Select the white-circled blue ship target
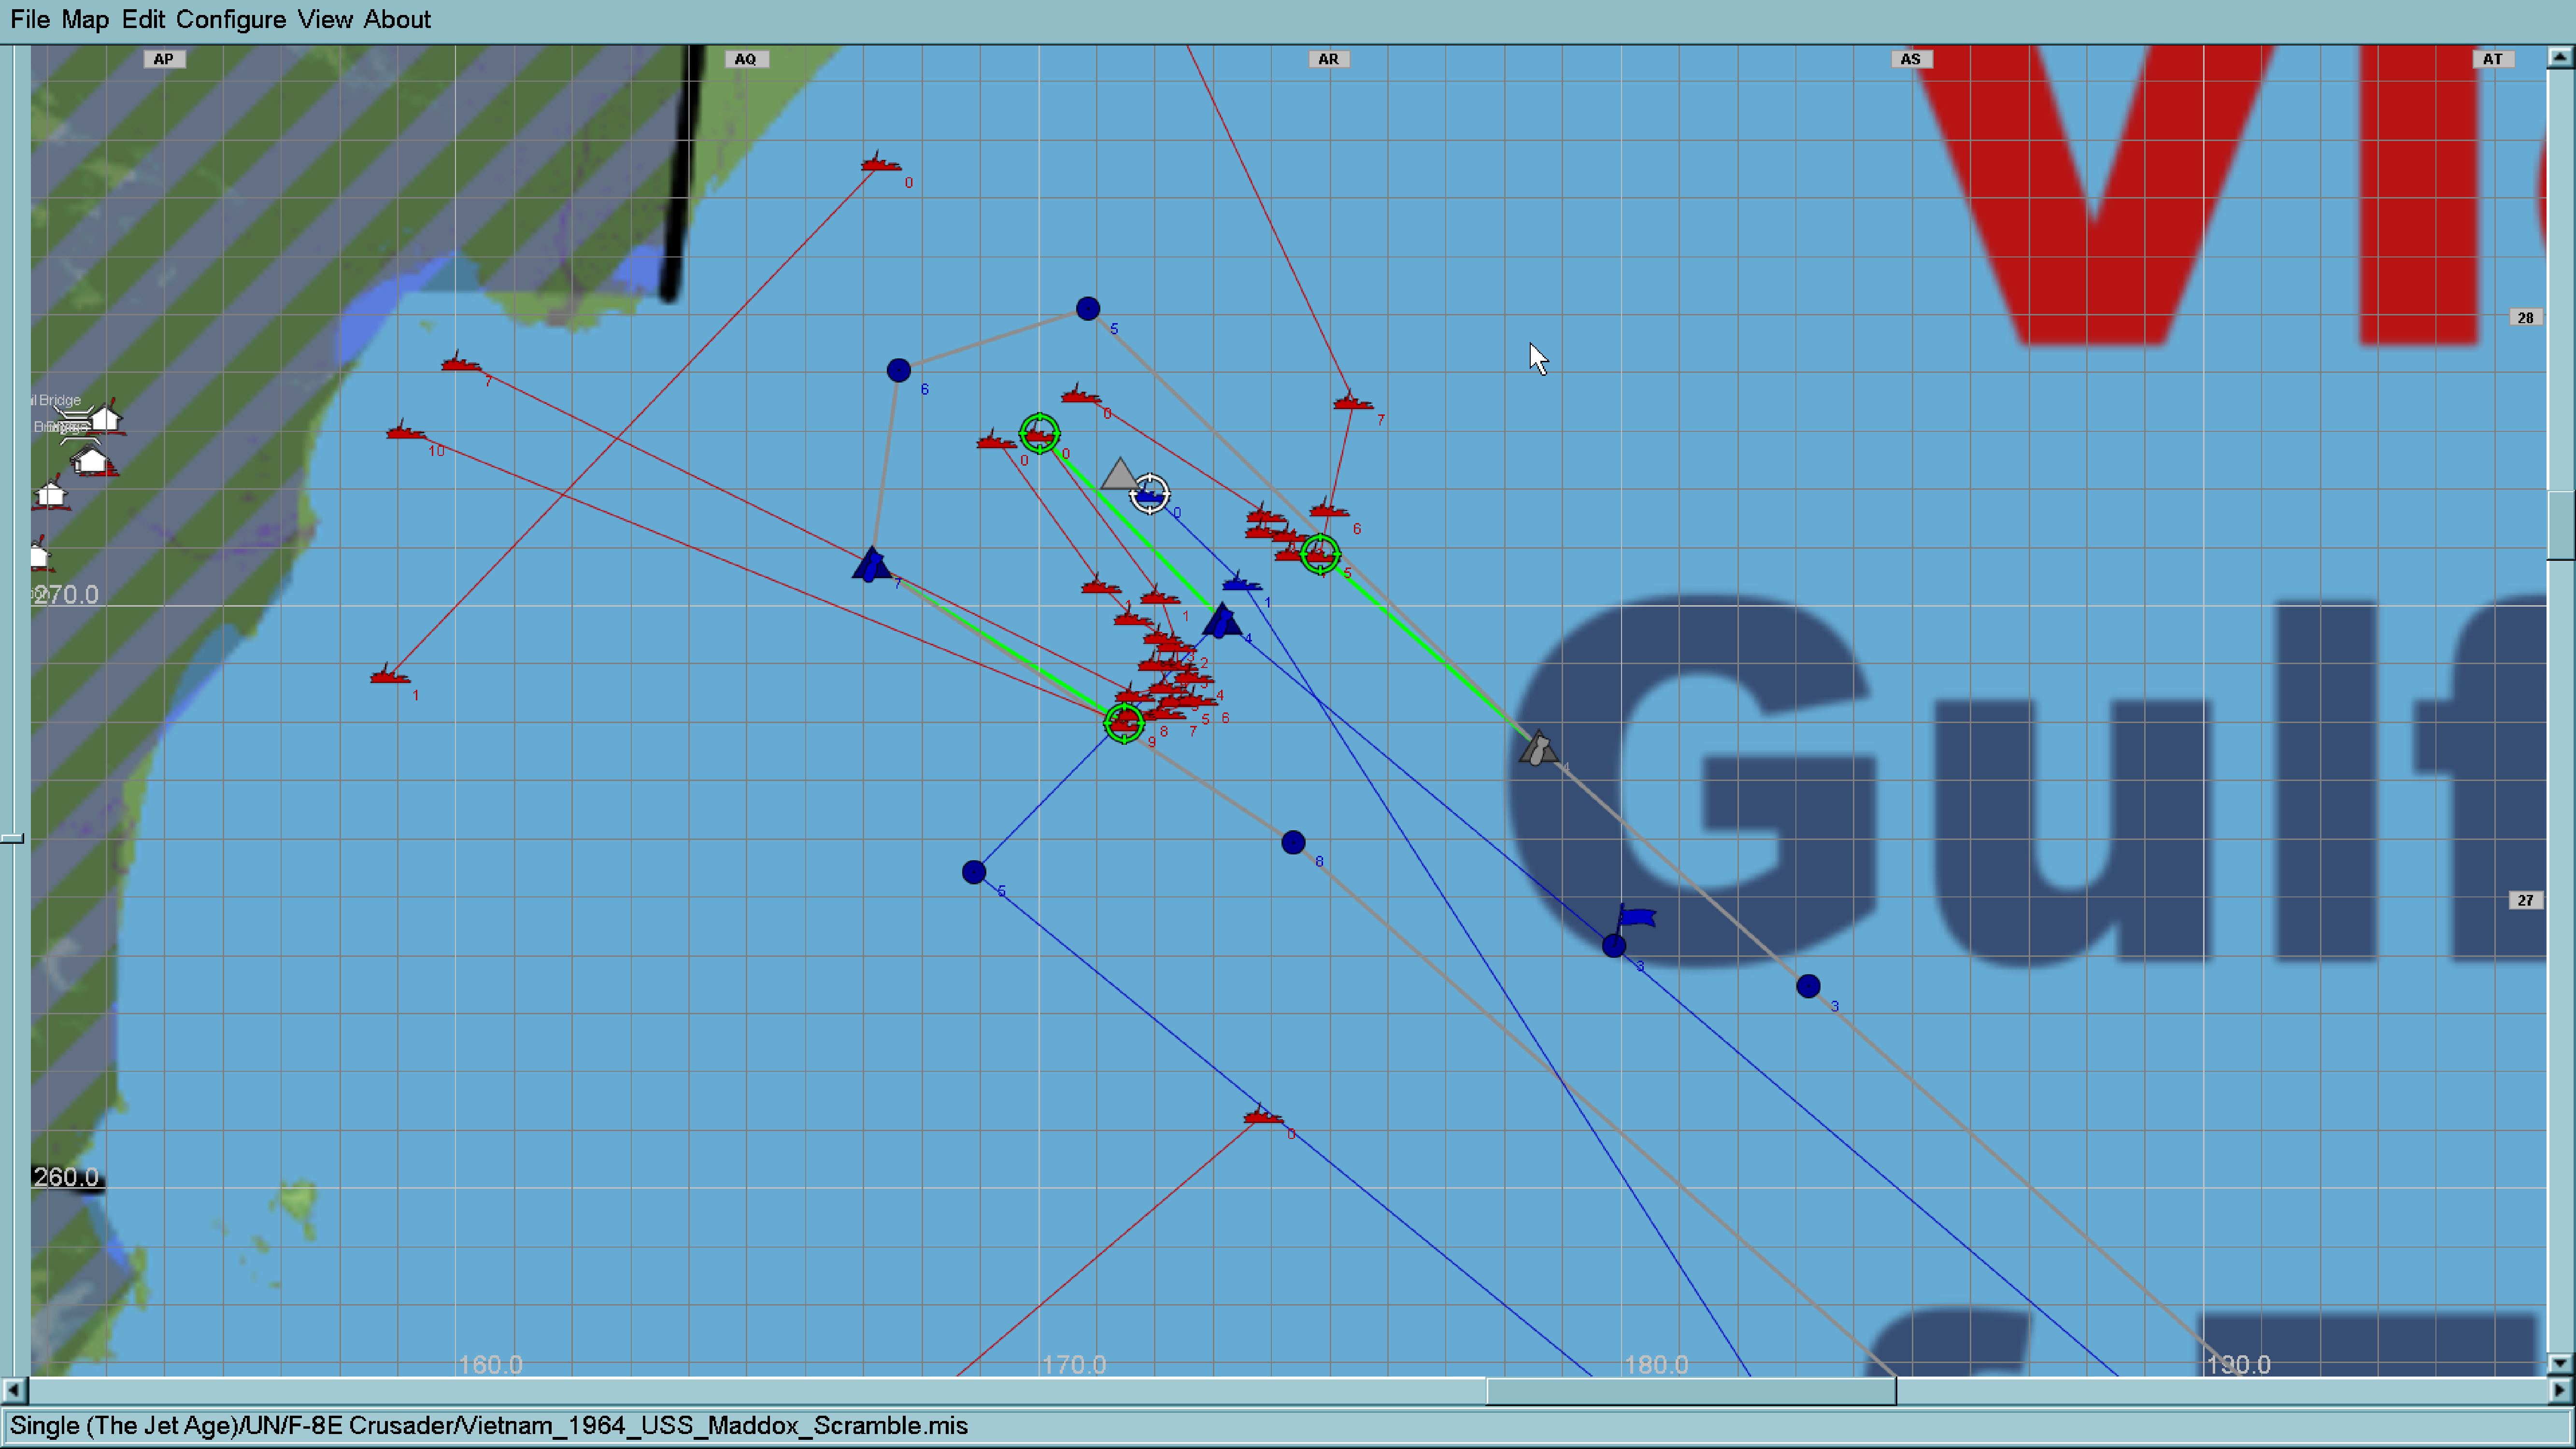This screenshot has width=2576, height=1449. pyautogui.click(x=1149, y=494)
